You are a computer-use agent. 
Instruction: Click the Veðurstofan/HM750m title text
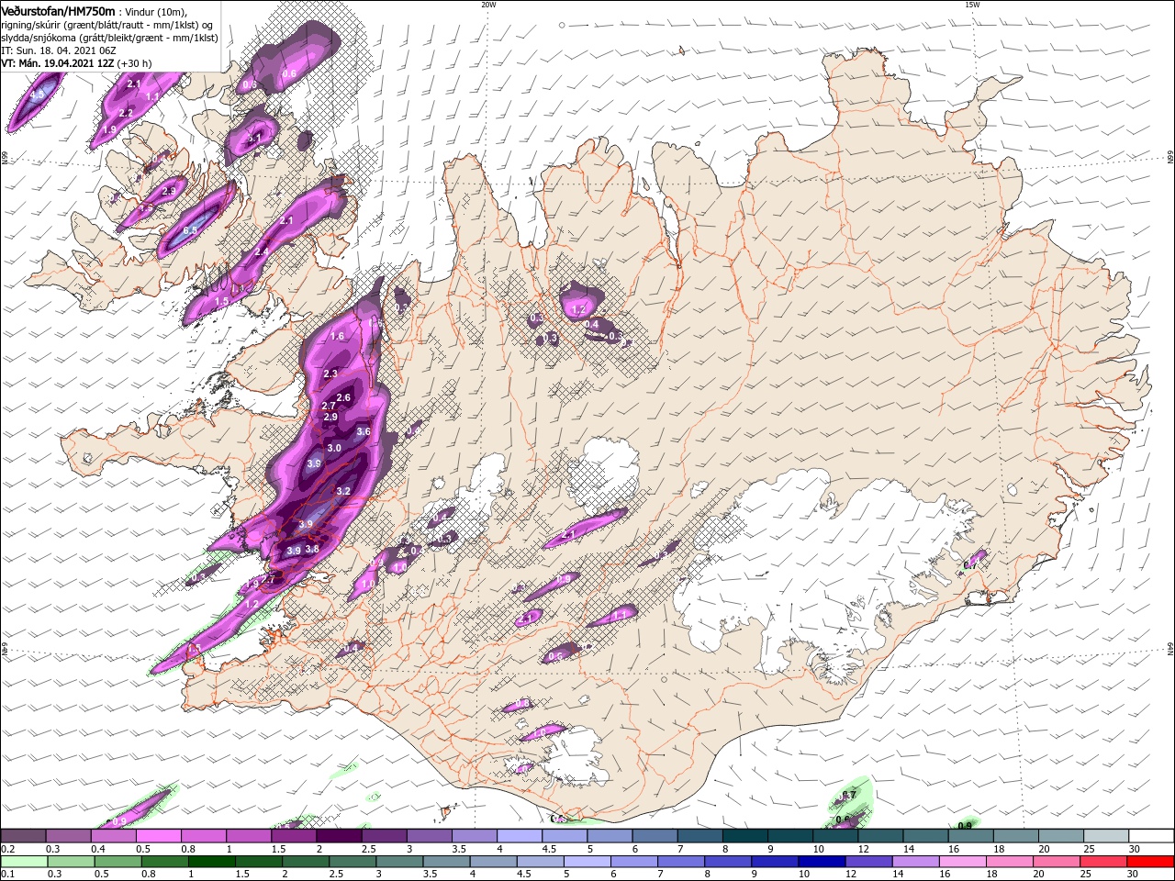pos(58,10)
